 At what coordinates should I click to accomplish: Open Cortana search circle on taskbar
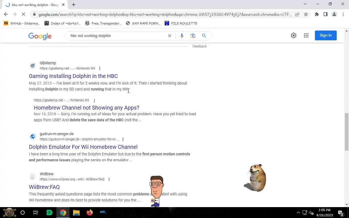click(x=23, y=213)
